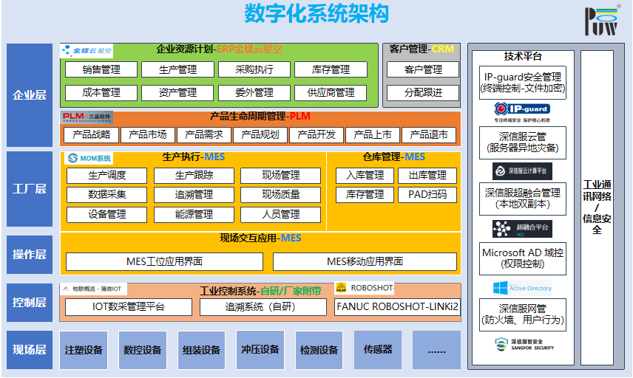
Task: Click 库存管理 under 仓库管理-MES
Action: click(365, 195)
